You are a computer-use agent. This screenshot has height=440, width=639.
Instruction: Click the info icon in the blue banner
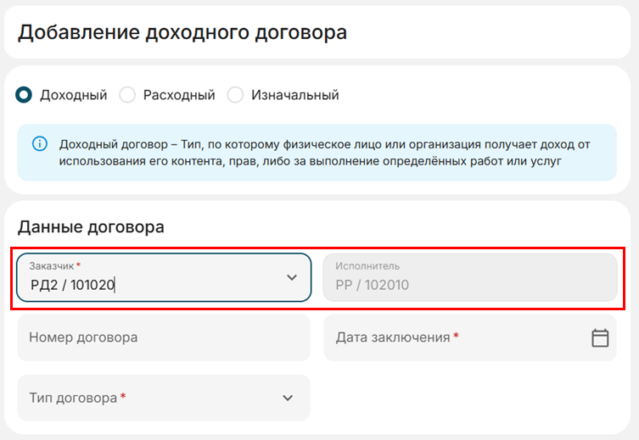(39, 144)
